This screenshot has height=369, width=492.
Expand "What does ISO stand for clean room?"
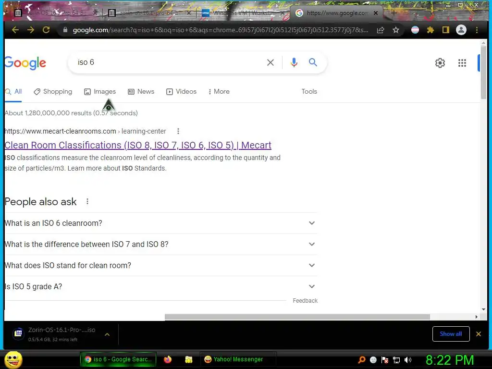[160, 265]
